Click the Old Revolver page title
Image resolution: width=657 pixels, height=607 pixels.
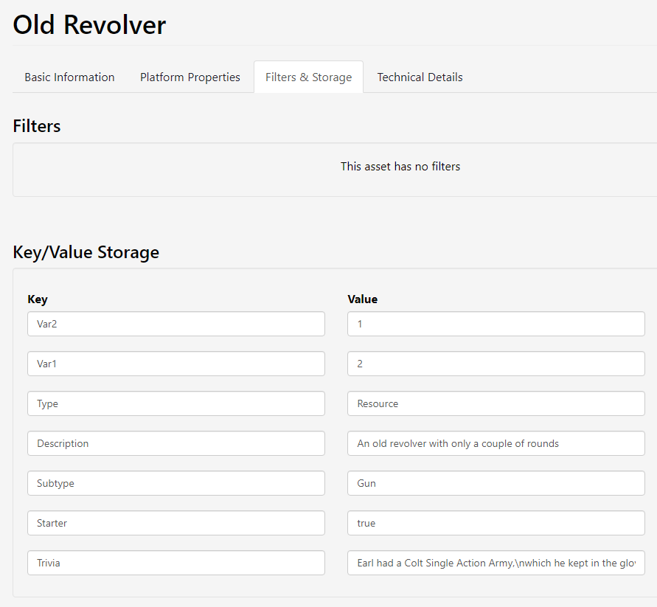pos(89,25)
